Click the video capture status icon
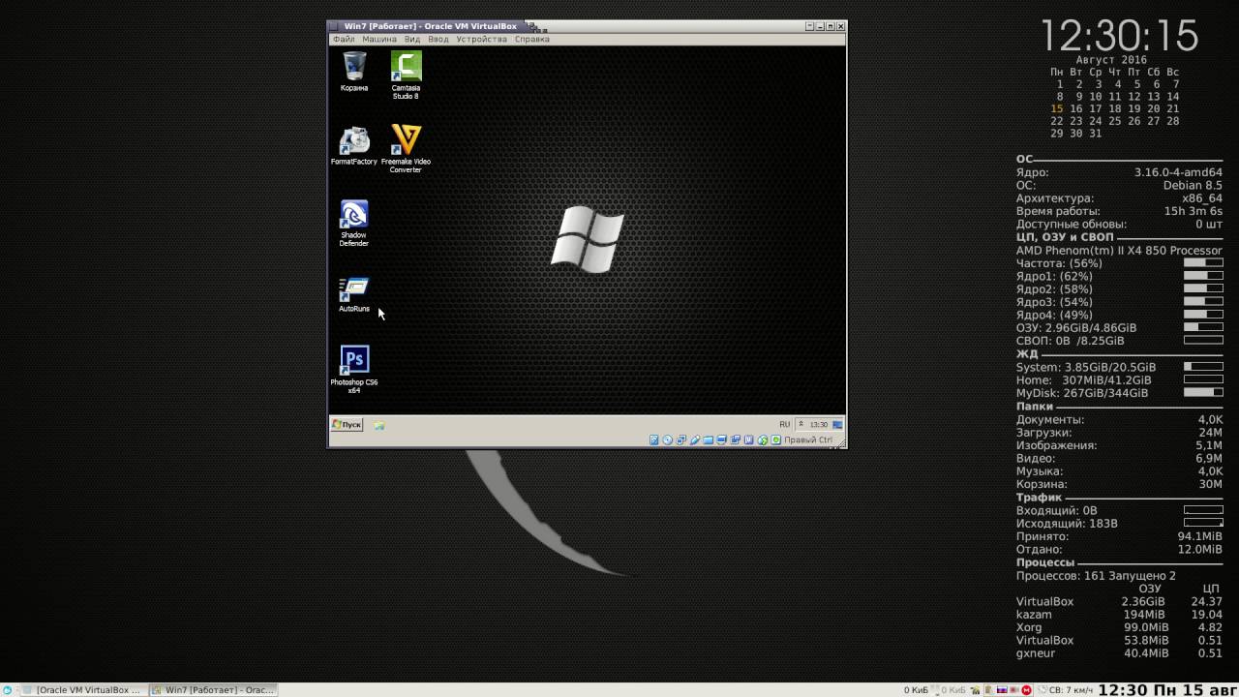Screen dimensions: 1239x697 (x=736, y=439)
